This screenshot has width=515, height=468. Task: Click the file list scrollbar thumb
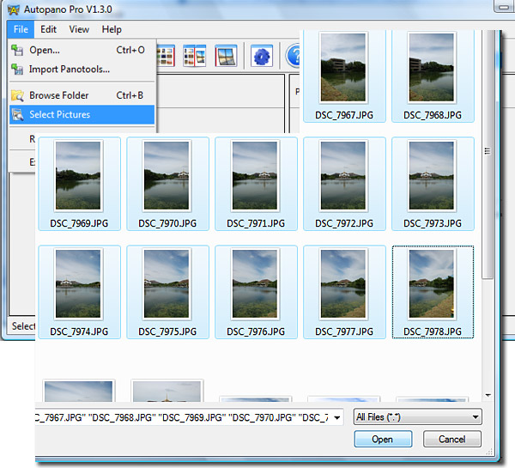coord(488,155)
